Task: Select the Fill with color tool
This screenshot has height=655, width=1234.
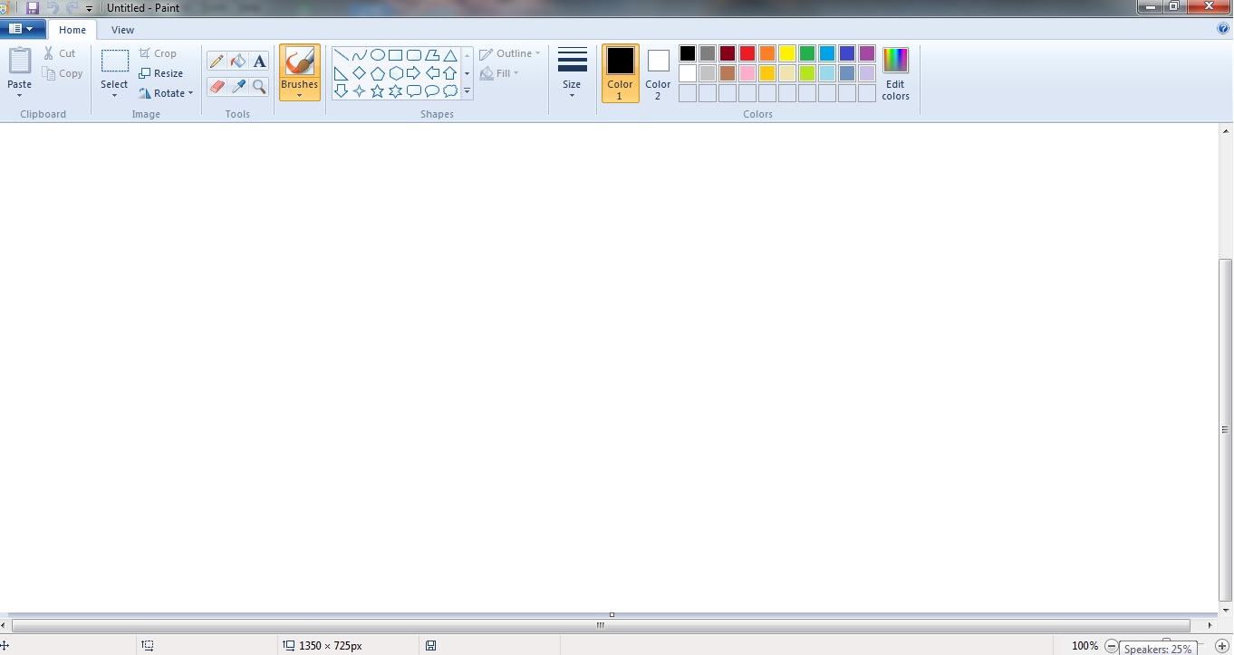Action: coord(236,61)
